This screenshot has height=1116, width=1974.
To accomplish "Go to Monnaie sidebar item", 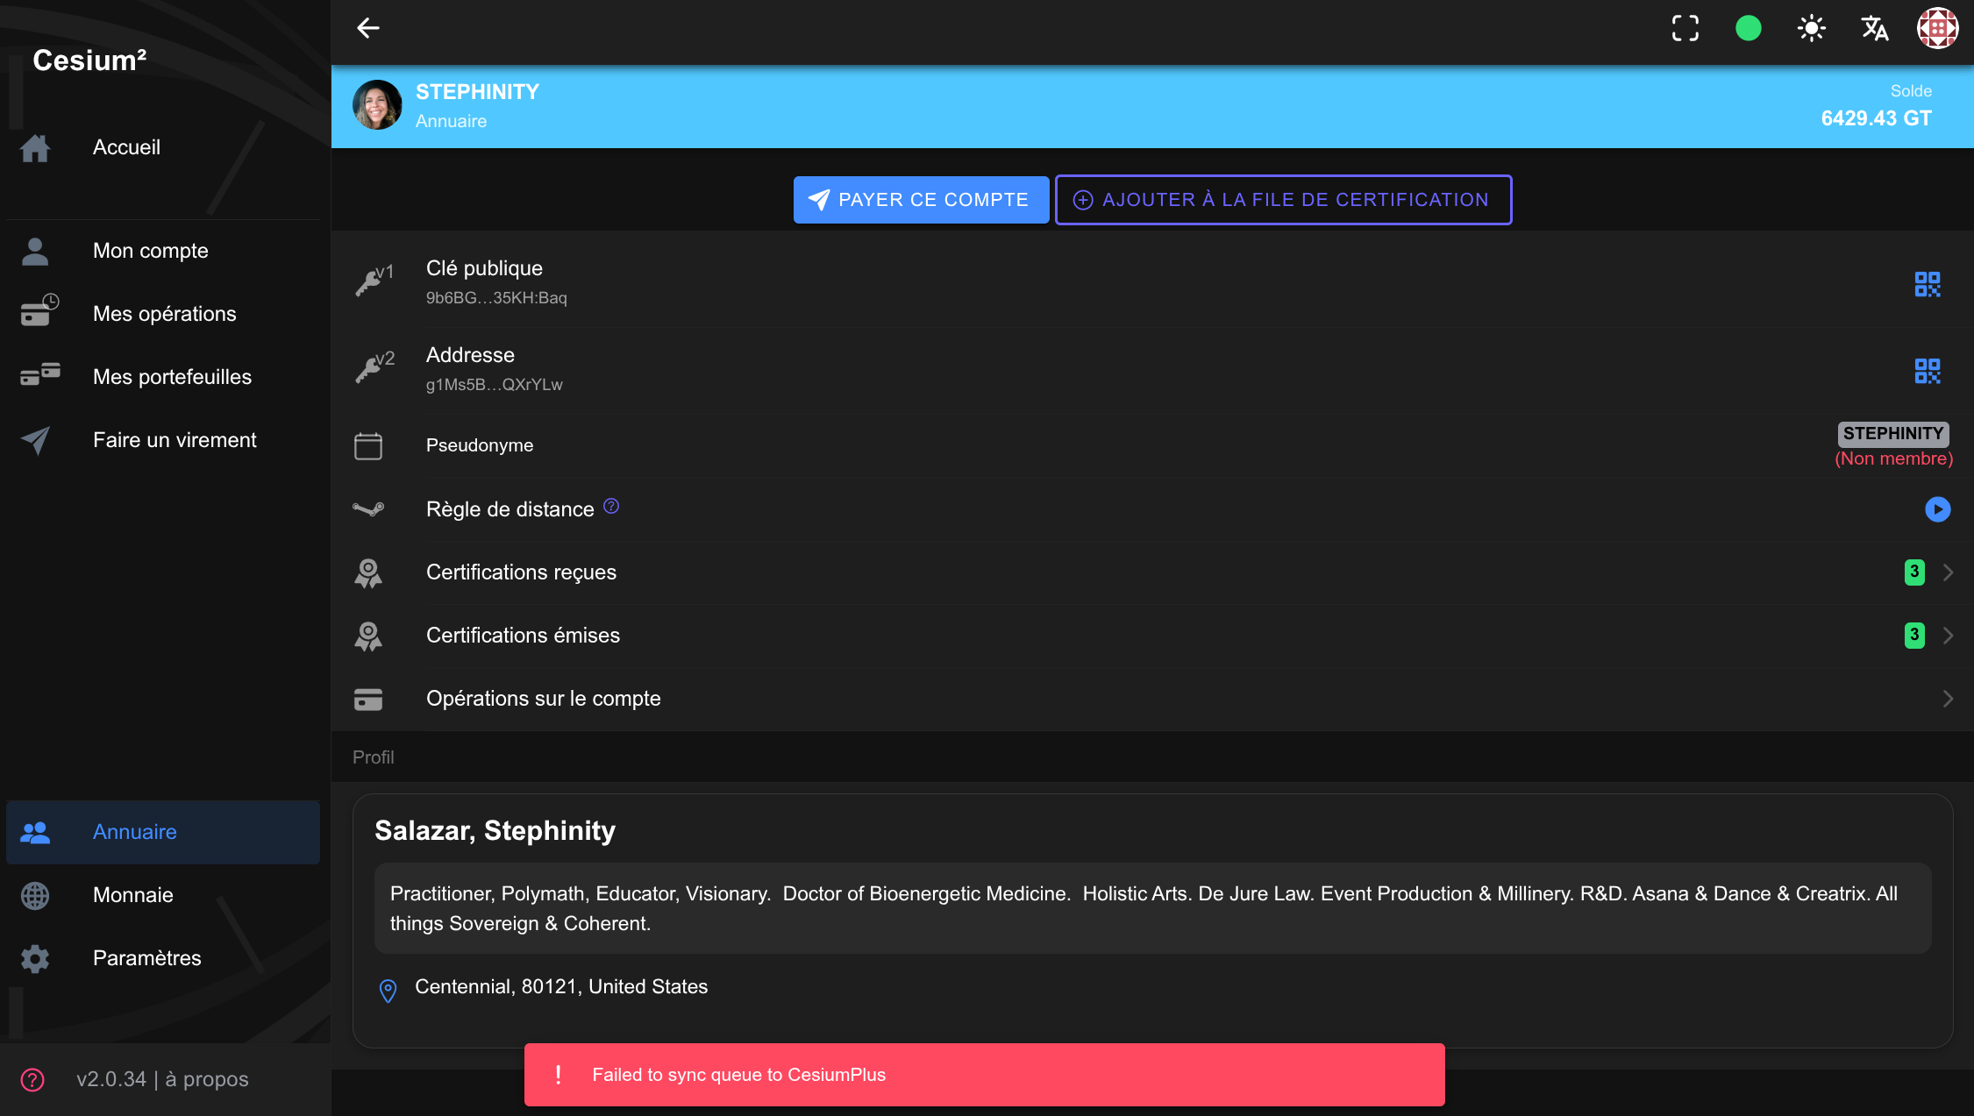I will point(132,895).
